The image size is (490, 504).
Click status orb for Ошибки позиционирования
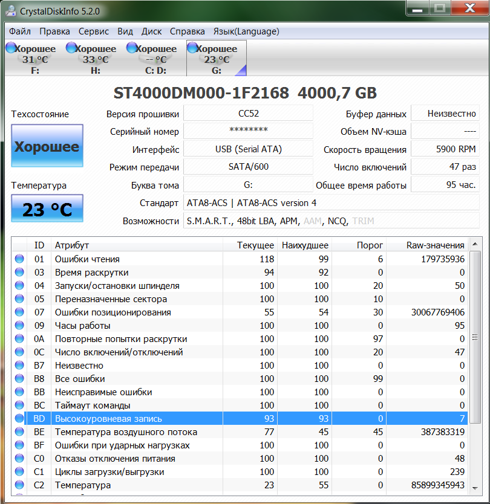pyautogui.click(x=19, y=312)
